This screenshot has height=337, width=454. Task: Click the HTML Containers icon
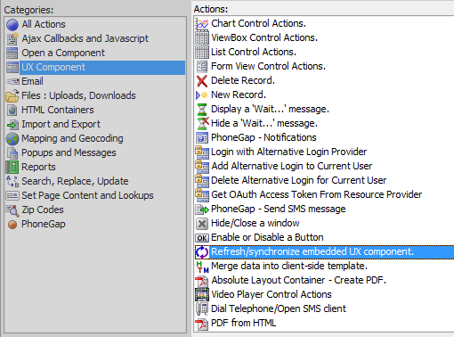pos(12,111)
